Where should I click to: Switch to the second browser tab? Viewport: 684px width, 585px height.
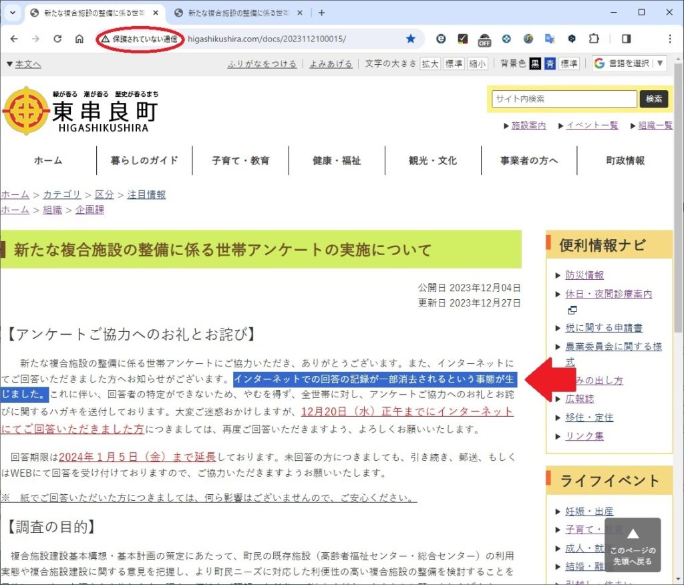click(237, 13)
